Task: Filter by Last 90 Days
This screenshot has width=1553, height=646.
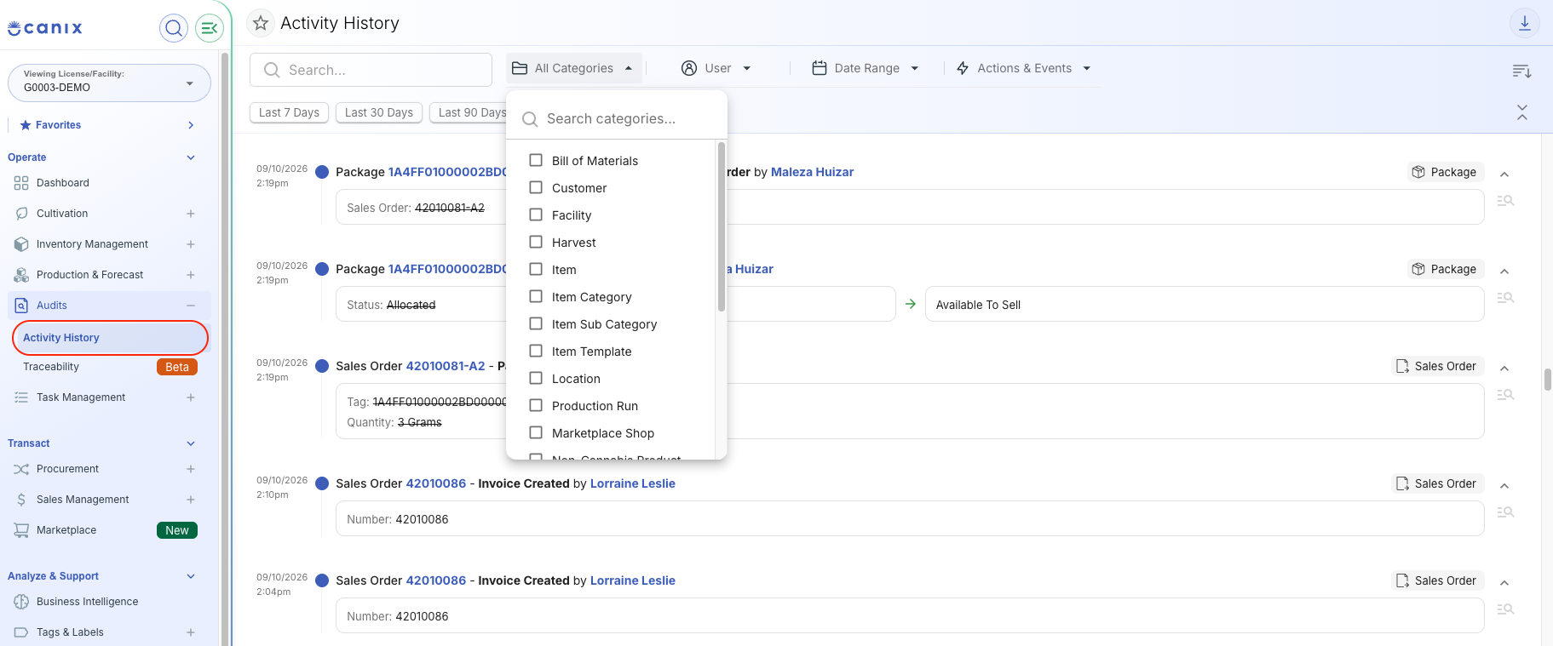Action: [469, 112]
